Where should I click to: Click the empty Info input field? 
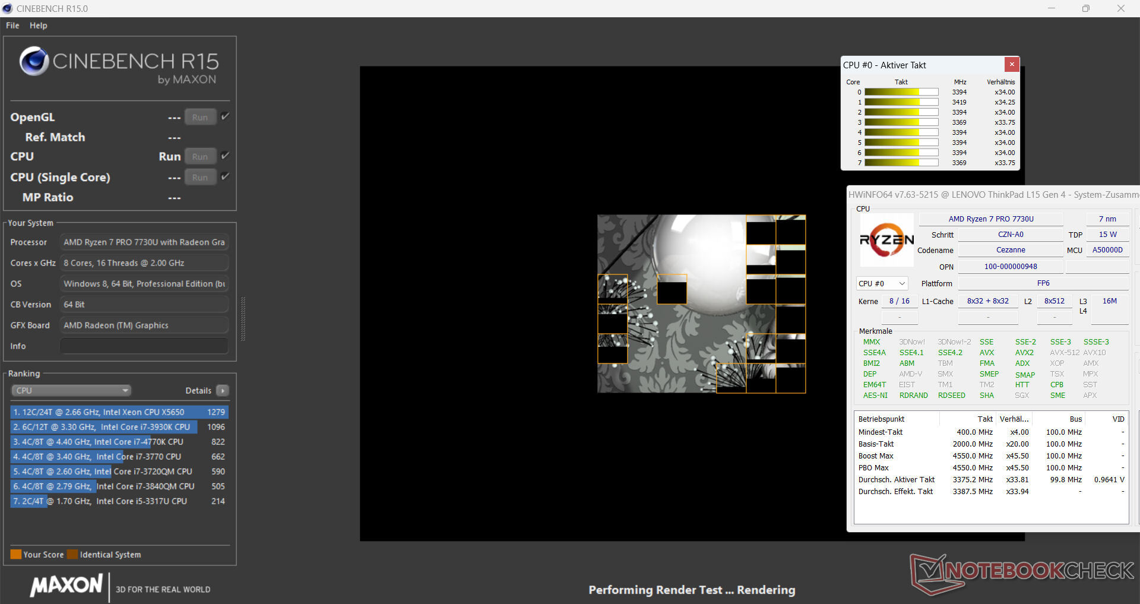pyautogui.click(x=144, y=346)
